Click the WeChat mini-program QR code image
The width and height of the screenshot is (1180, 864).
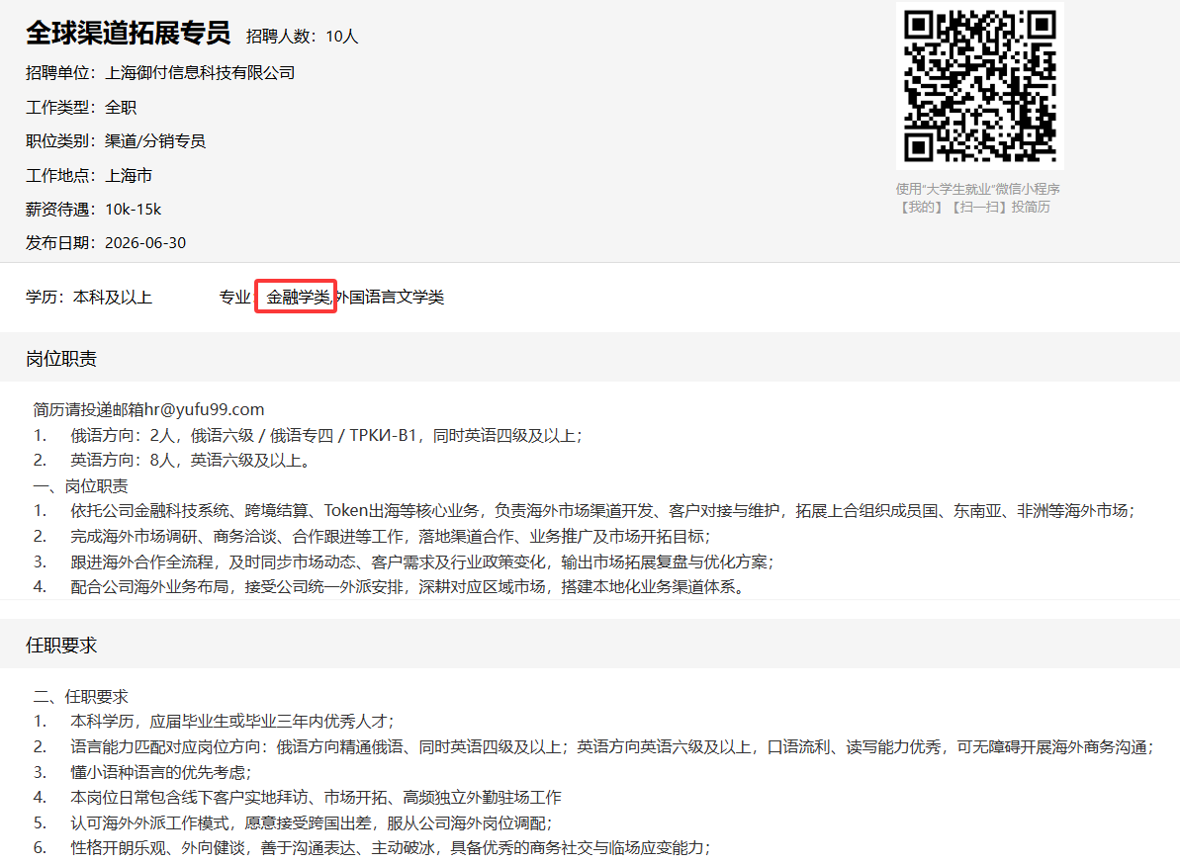tap(979, 86)
